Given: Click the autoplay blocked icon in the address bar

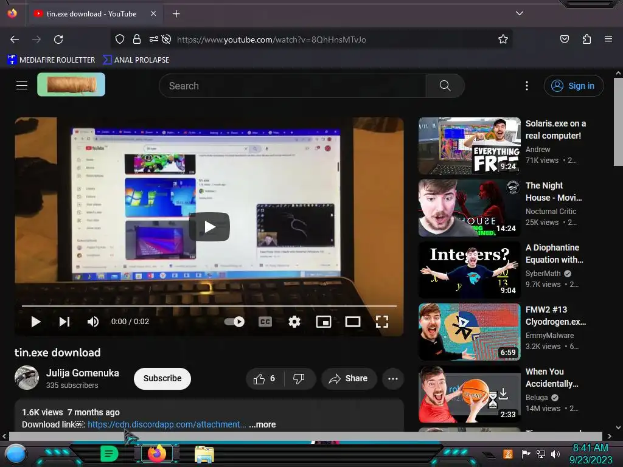Looking at the screenshot, I should (167, 39).
